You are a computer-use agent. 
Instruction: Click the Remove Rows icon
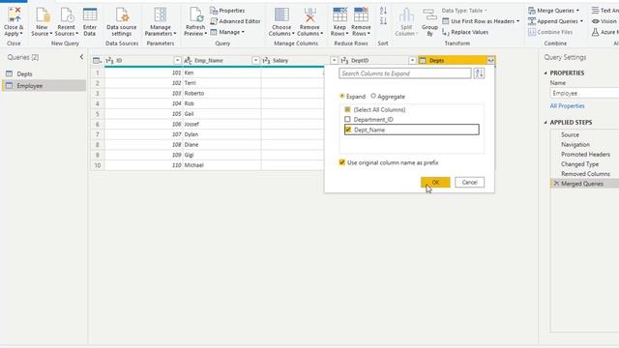pyautogui.click(x=361, y=15)
